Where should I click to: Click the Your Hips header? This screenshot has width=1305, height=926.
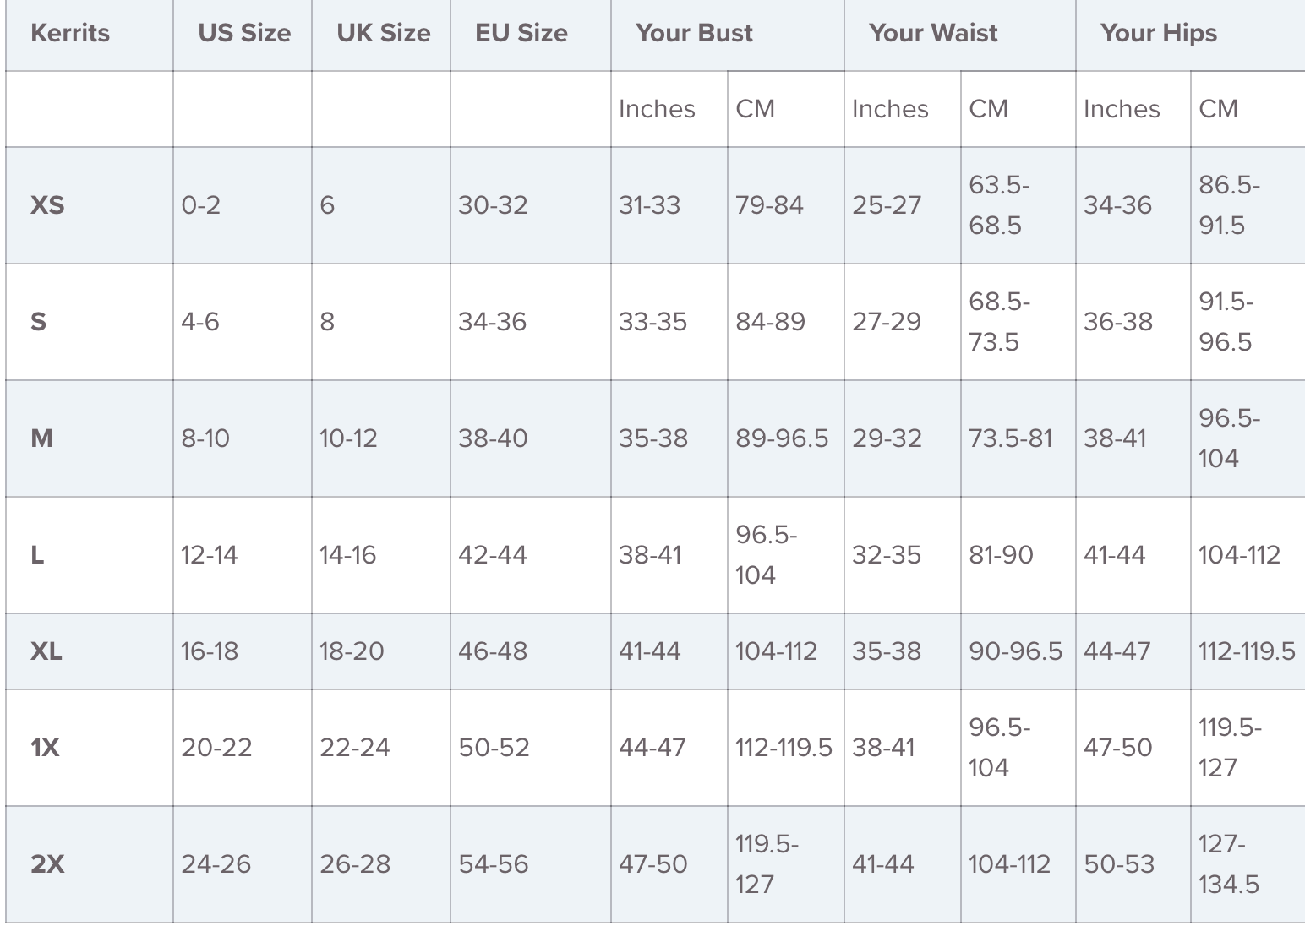[1159, 33]
